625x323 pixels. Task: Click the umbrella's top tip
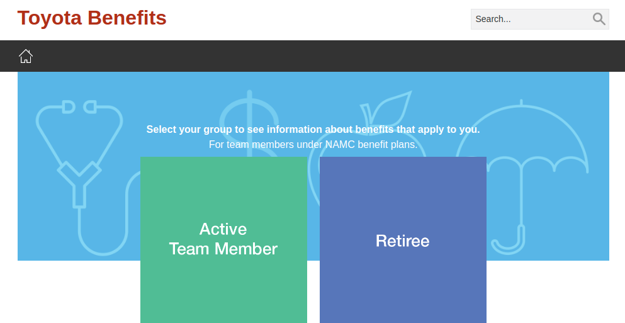(521, 102)
